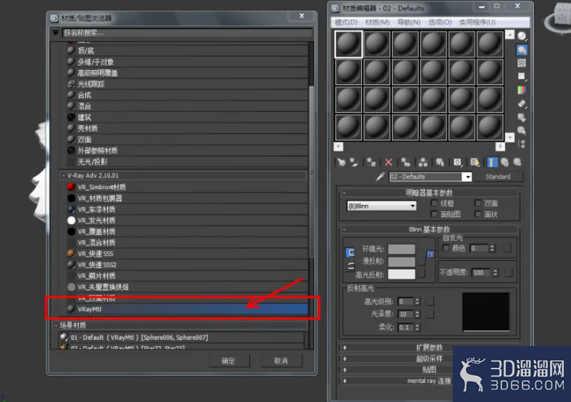Assign material to selection icon
This screenshot has width=571, height=402.
coord(371,162)
